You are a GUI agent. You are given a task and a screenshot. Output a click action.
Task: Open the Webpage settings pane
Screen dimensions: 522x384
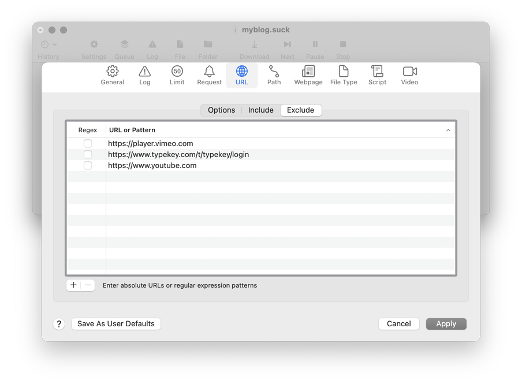click(308, 75)
